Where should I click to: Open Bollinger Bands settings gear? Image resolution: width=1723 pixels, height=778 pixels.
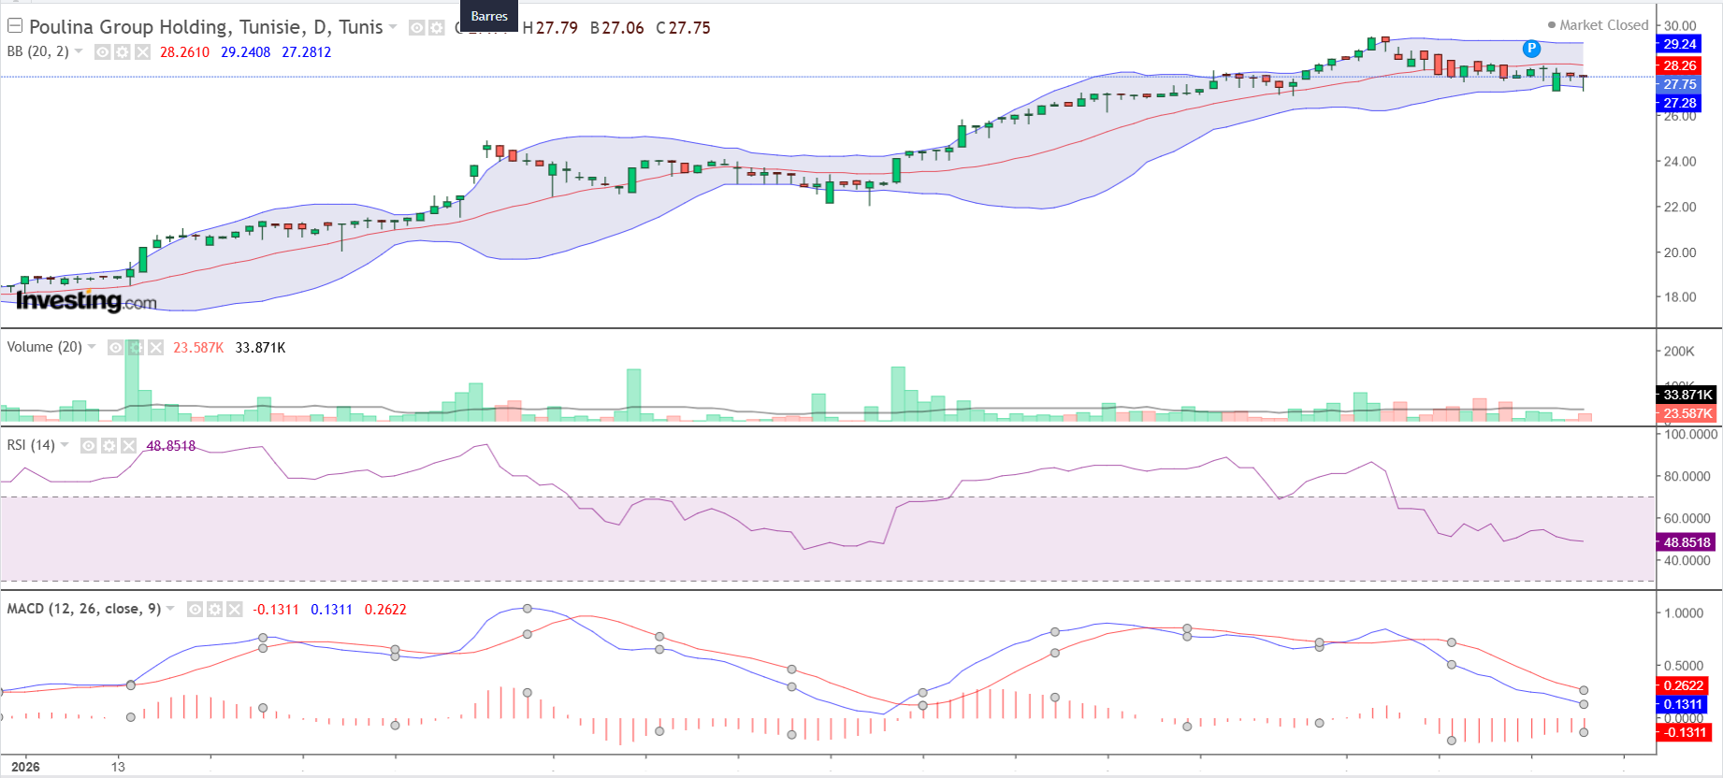123,52
